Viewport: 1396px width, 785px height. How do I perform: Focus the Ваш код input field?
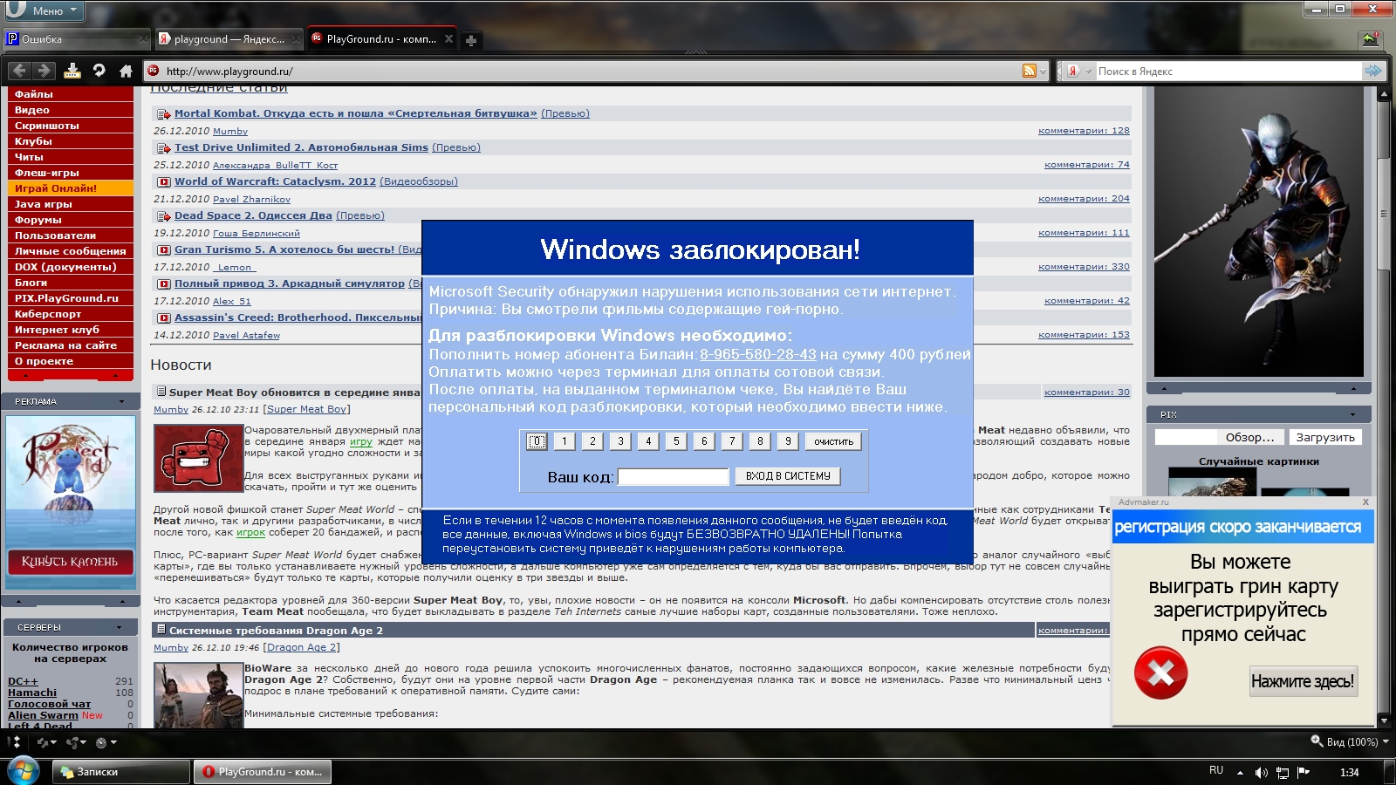pos(673,476)
